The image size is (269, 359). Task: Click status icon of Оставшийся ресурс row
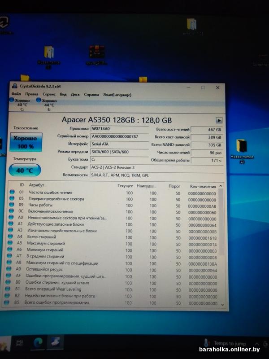pos(9,268)
